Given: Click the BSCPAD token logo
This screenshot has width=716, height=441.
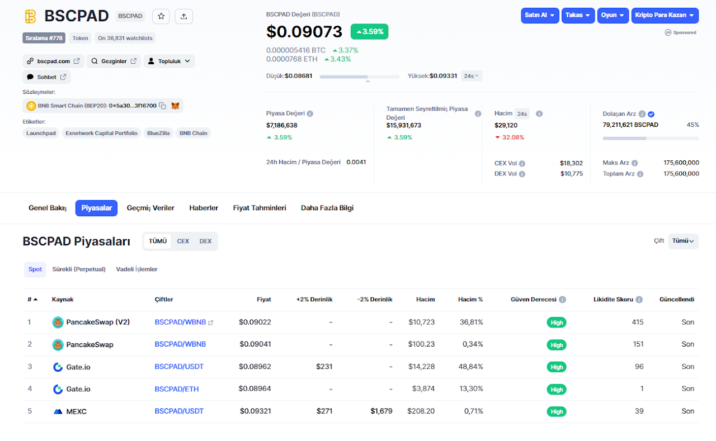Looking at the screenshot, I should (30, 16).
